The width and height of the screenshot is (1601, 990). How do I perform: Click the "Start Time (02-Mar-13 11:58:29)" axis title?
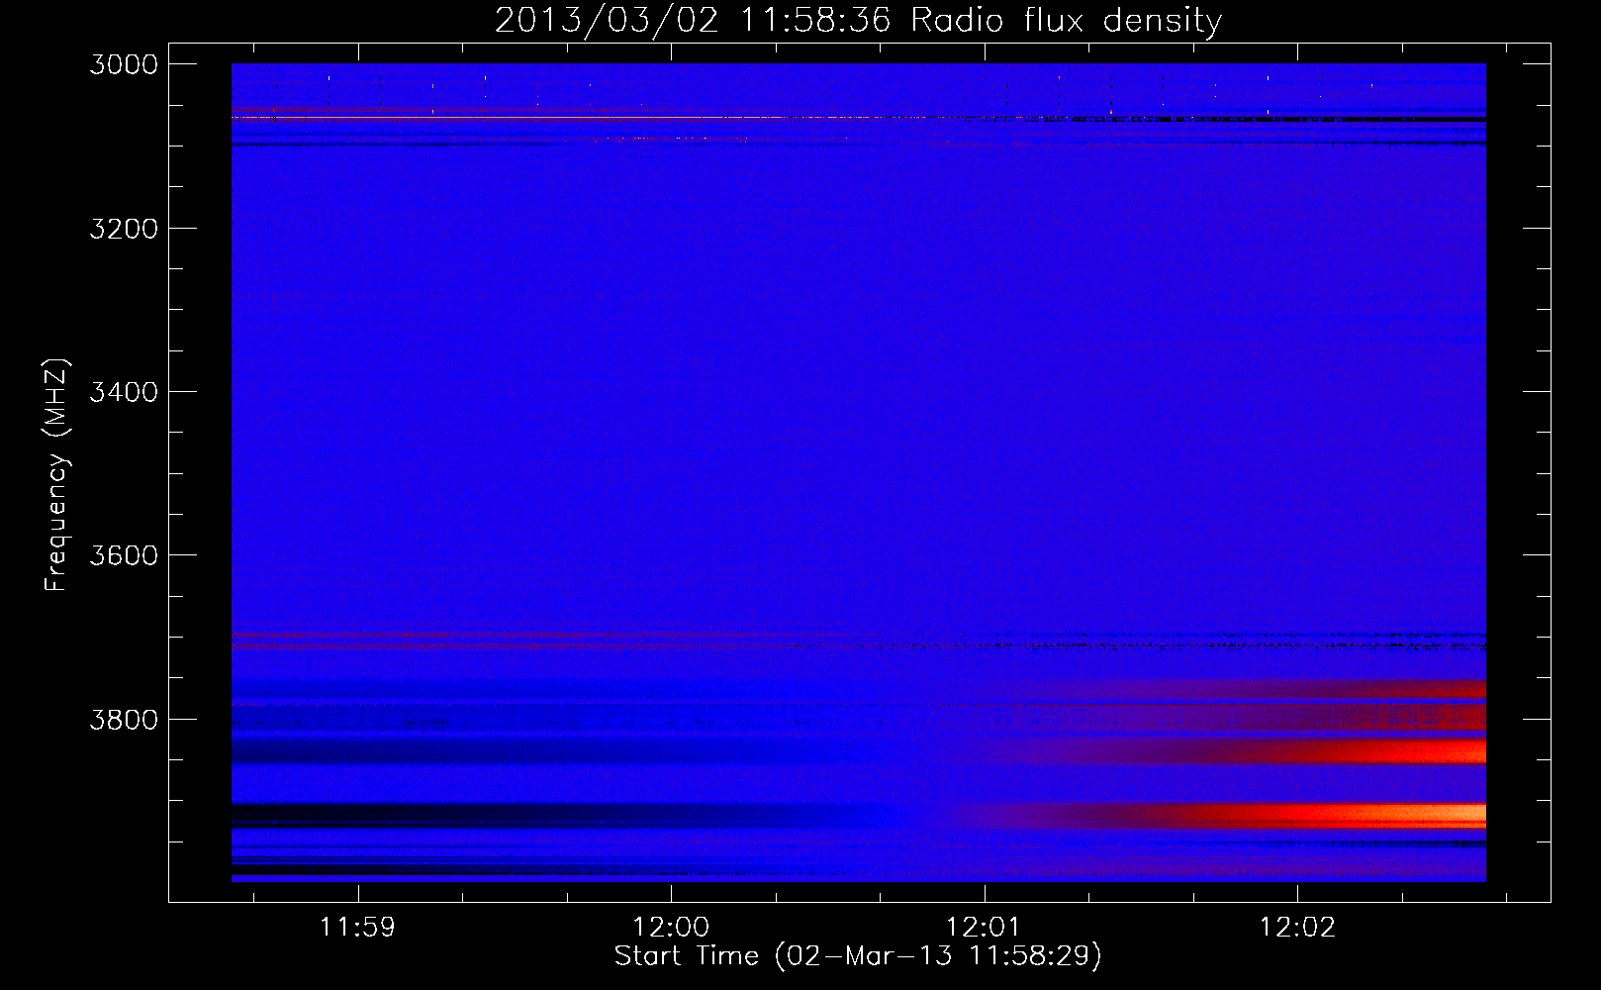click(x=858, y=956)
